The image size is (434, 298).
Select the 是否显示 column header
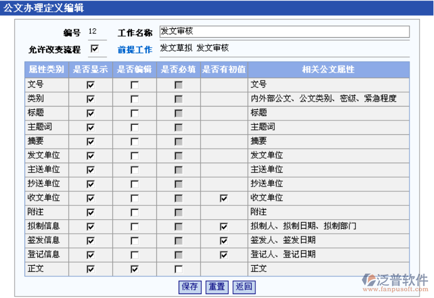[x=91, y=69]
